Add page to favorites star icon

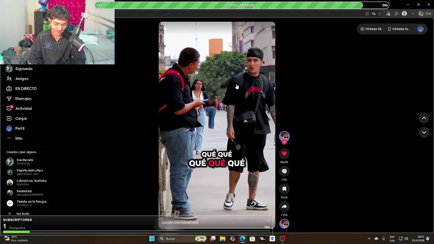click(380, 14)
